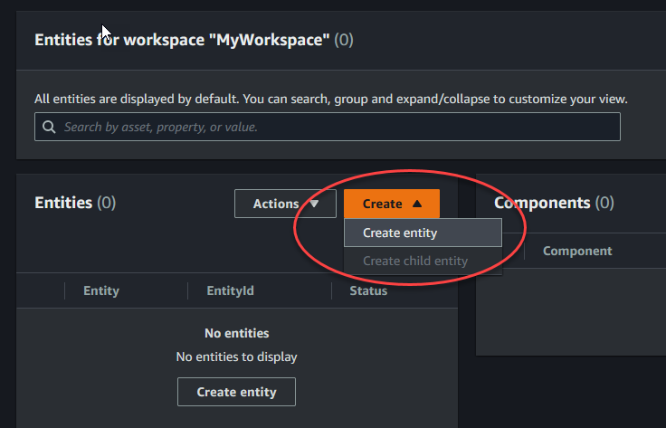Click the "Components (0)" panel heading
666x428 pixels.
click(x=554, y=203)
